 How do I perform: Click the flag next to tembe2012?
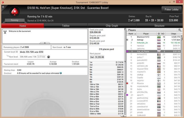pyautogui.click(x=159, y=54)
